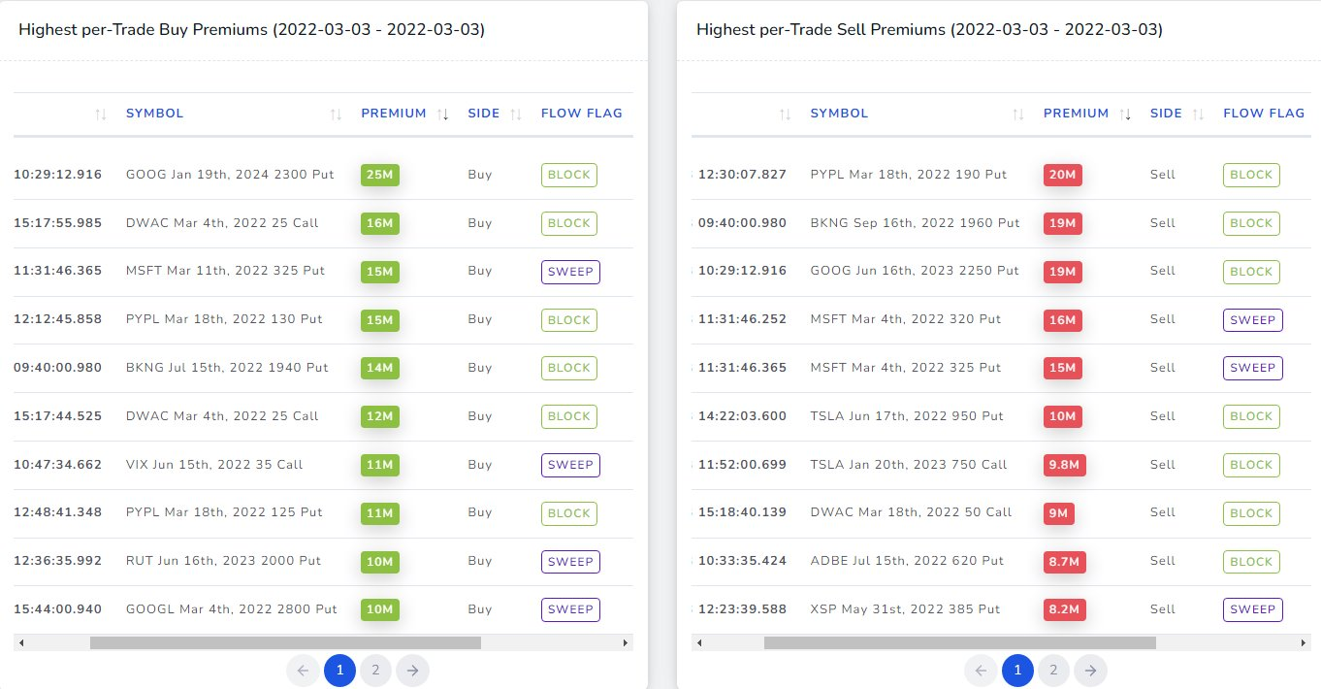Click BLOCK flag on PYPL 190 Put sell row
Viewport: 1321px width, 689px height.
pos(1251,175)
